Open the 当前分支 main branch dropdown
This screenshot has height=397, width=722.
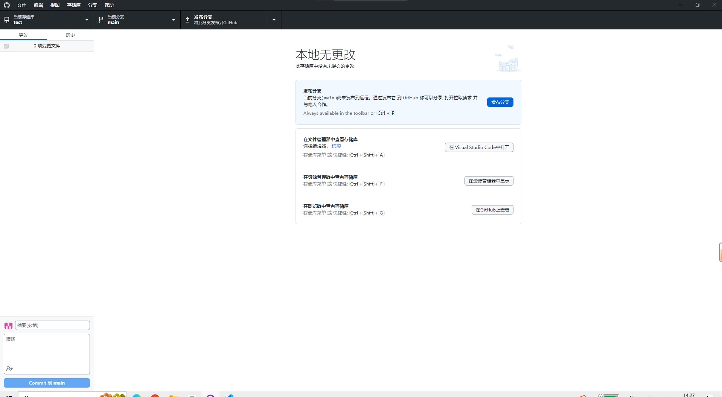[137, 20]
